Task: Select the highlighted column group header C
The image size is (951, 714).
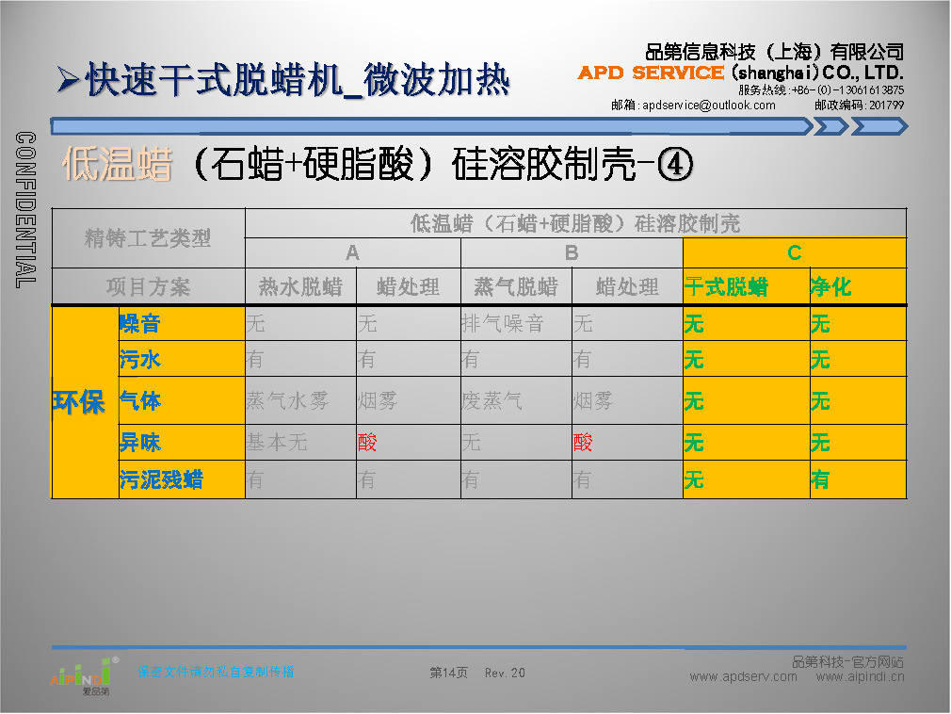Action: 795,253
